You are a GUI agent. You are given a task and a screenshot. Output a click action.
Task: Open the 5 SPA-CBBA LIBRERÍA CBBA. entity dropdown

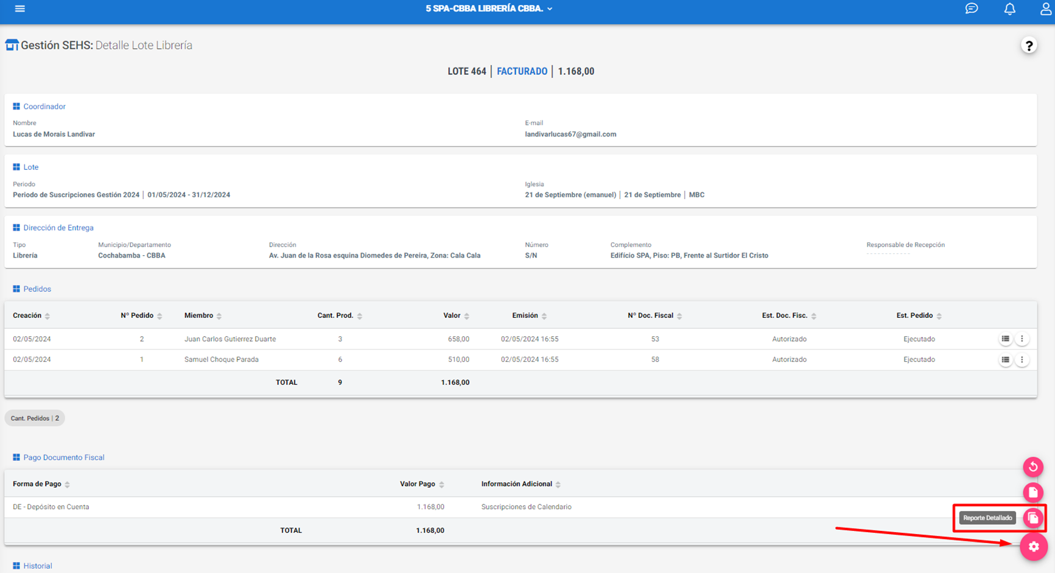click(489, 9)
